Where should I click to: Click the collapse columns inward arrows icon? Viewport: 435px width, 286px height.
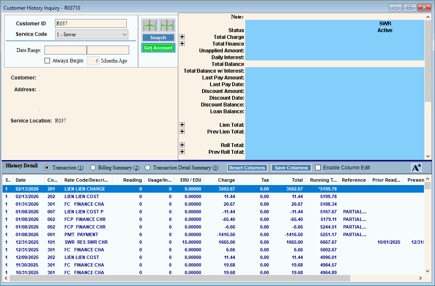pos(167,25)
